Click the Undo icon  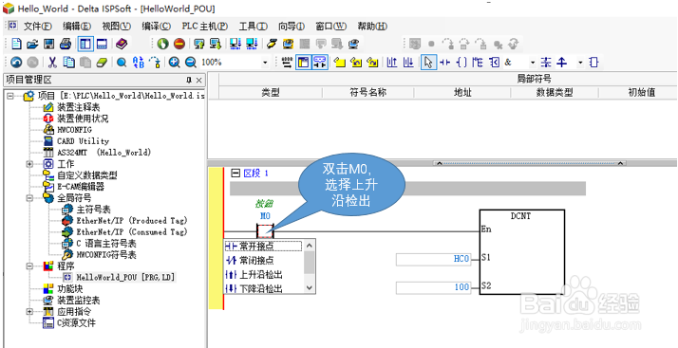click(x=16, y=63)
